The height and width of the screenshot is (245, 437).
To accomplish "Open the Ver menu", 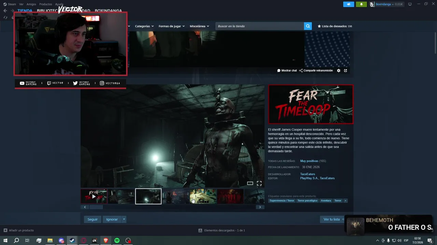I will tap(21, 4).
